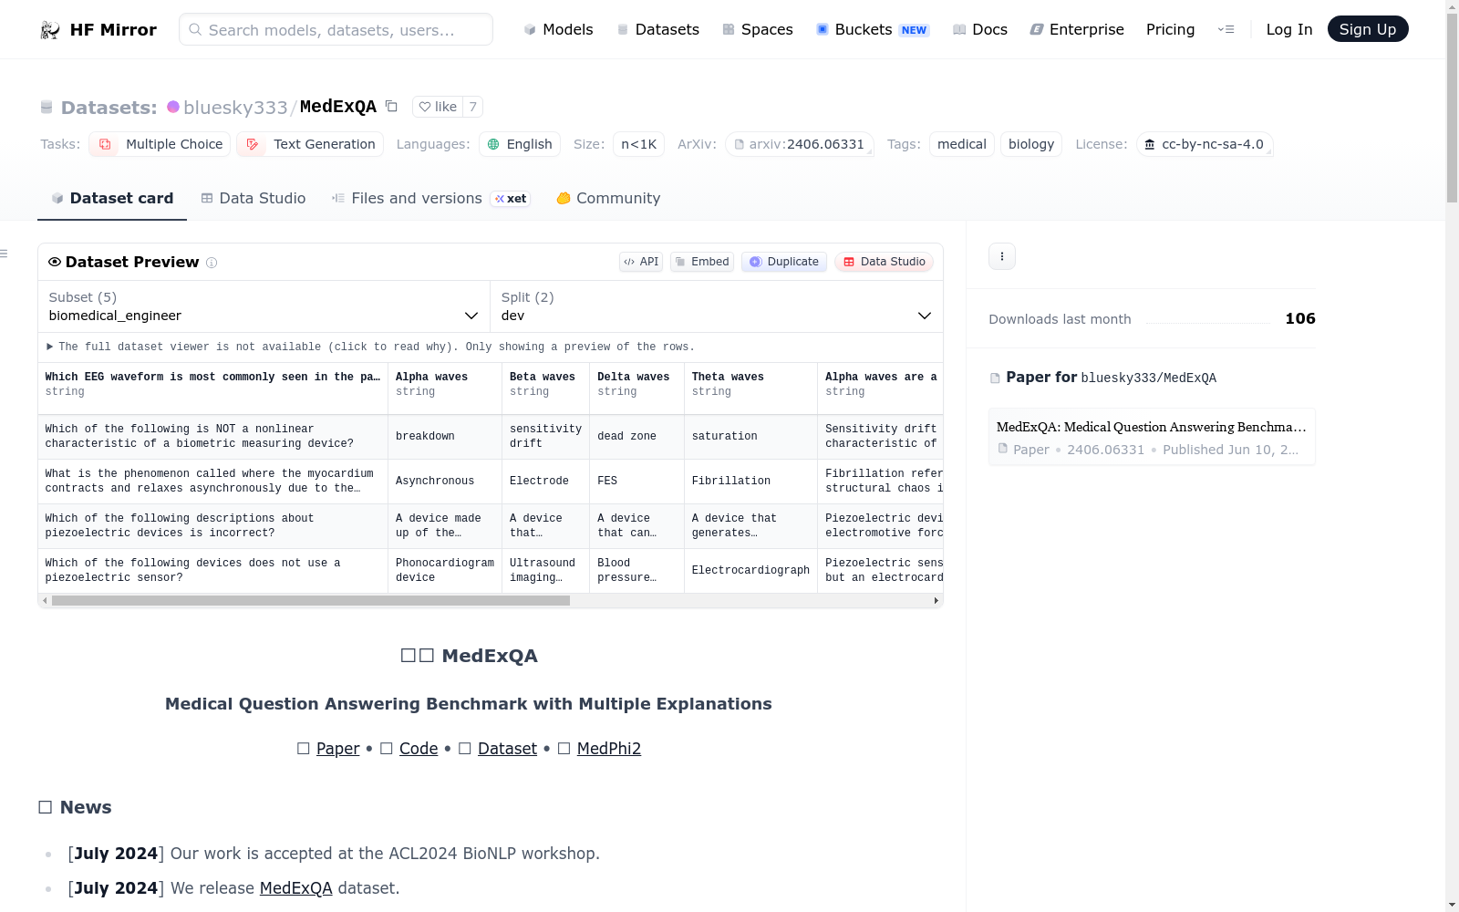Click the like count 7
Screen dimensions: 1459x912
pos(472,107)
